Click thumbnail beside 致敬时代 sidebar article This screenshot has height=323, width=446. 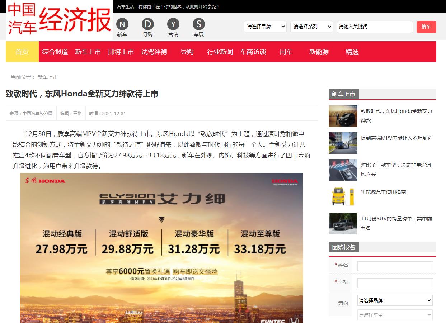pos(343,116)
